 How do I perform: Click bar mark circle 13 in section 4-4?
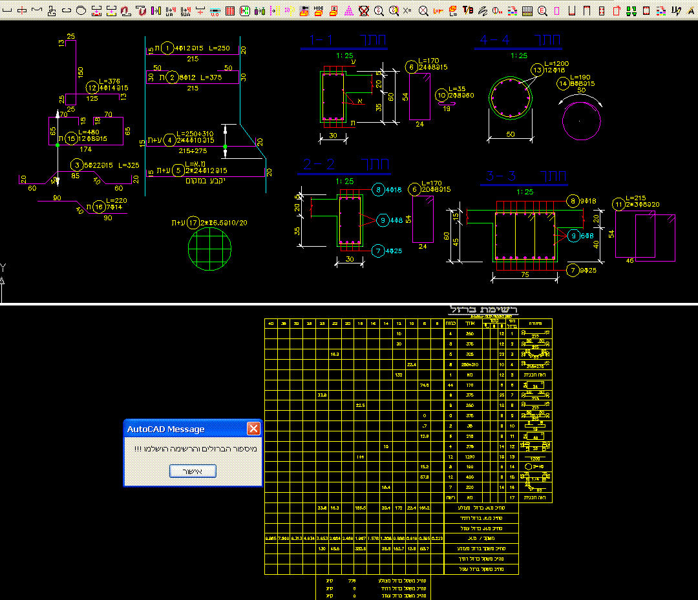[536, 70]
